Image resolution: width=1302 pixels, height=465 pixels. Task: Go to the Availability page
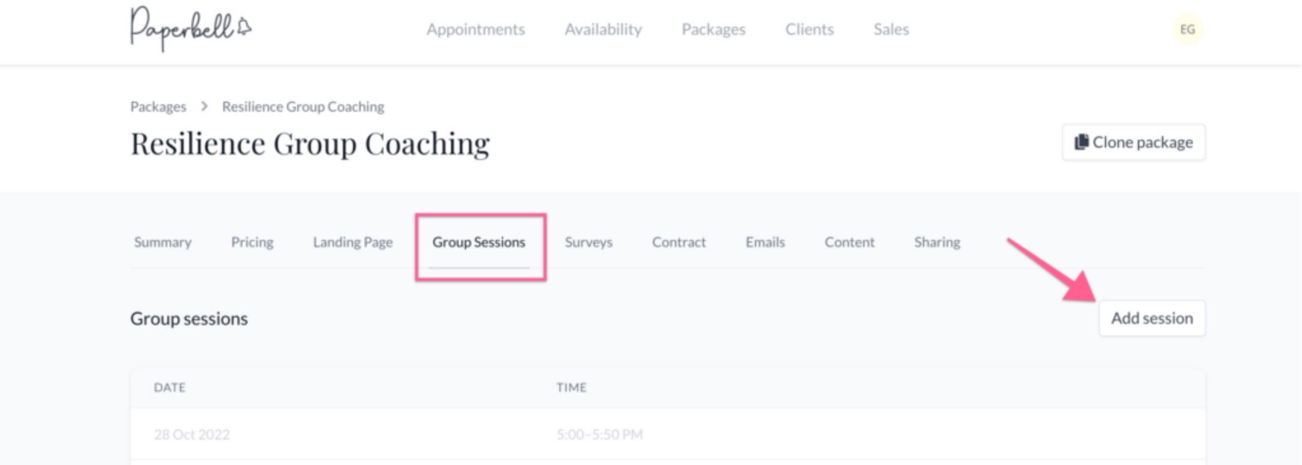(603, 29)
